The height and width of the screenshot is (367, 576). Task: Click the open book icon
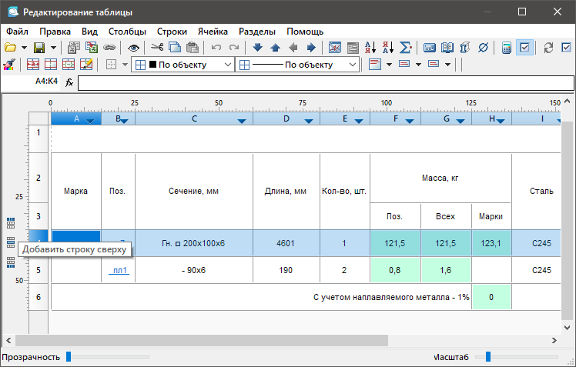(x=447, y=48)
